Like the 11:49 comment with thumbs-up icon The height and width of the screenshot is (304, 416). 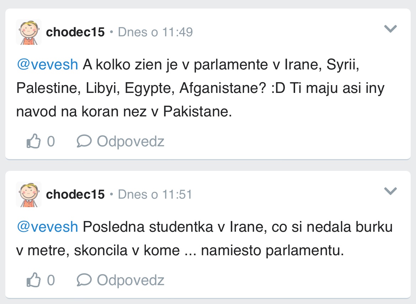33,142
